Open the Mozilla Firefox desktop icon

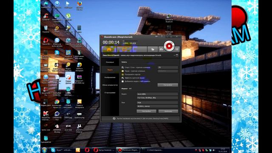(79, 6)
